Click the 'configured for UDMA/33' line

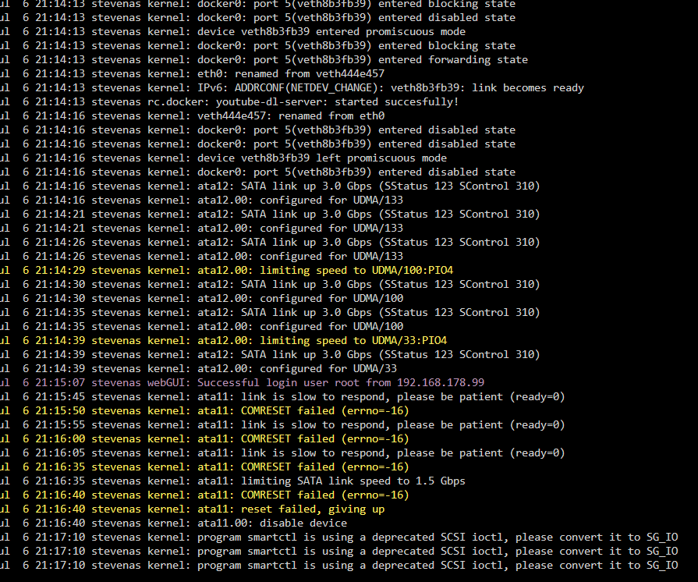(199, 368)
